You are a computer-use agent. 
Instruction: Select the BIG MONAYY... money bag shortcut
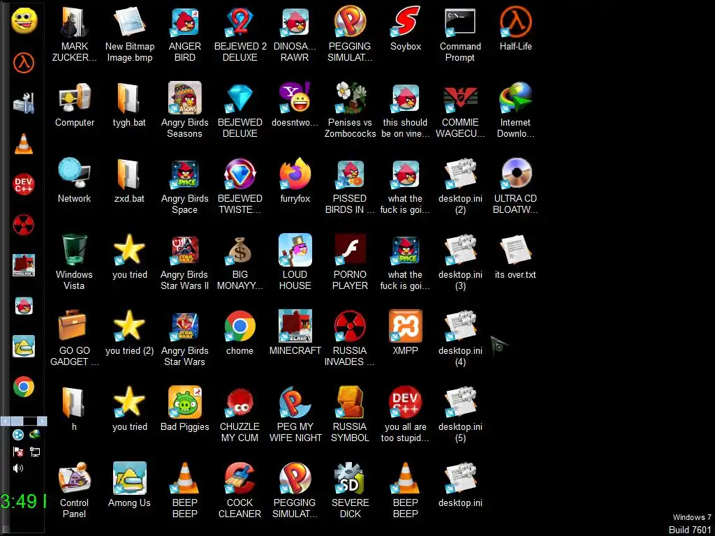(x=240, y=262)
